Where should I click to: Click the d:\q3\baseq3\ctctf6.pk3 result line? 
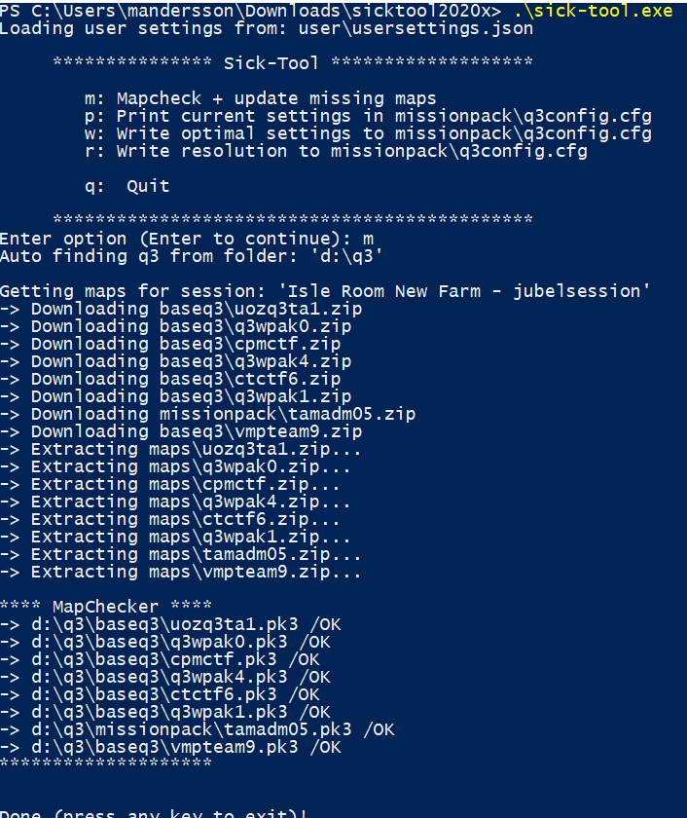point(175,694)
